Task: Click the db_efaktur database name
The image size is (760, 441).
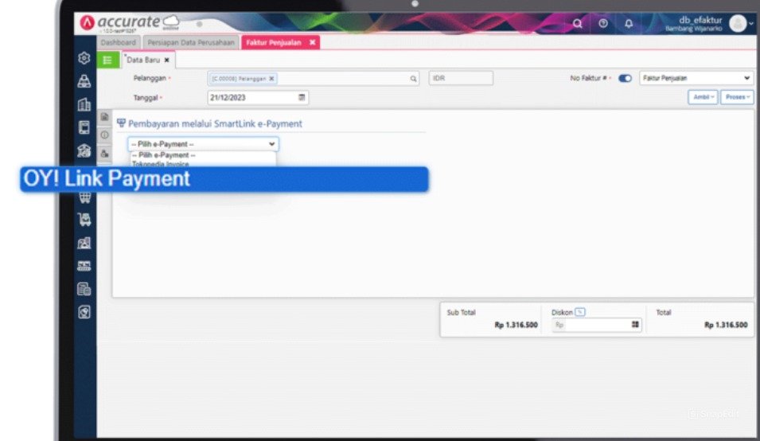Action: 700,20
